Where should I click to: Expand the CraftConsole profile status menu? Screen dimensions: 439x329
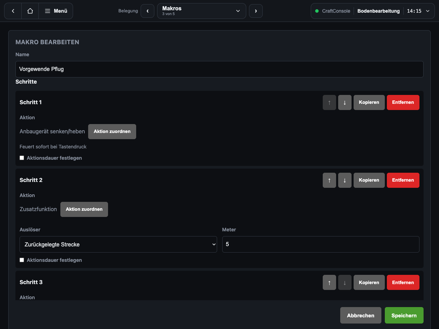pos(373,11)
